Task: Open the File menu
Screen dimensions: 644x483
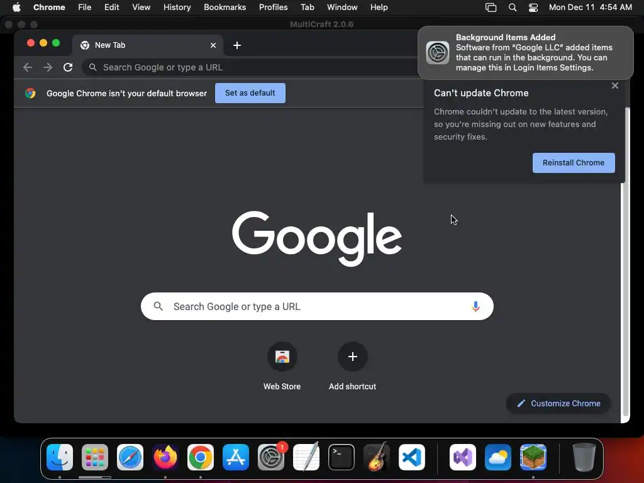Action: point(85,7)
